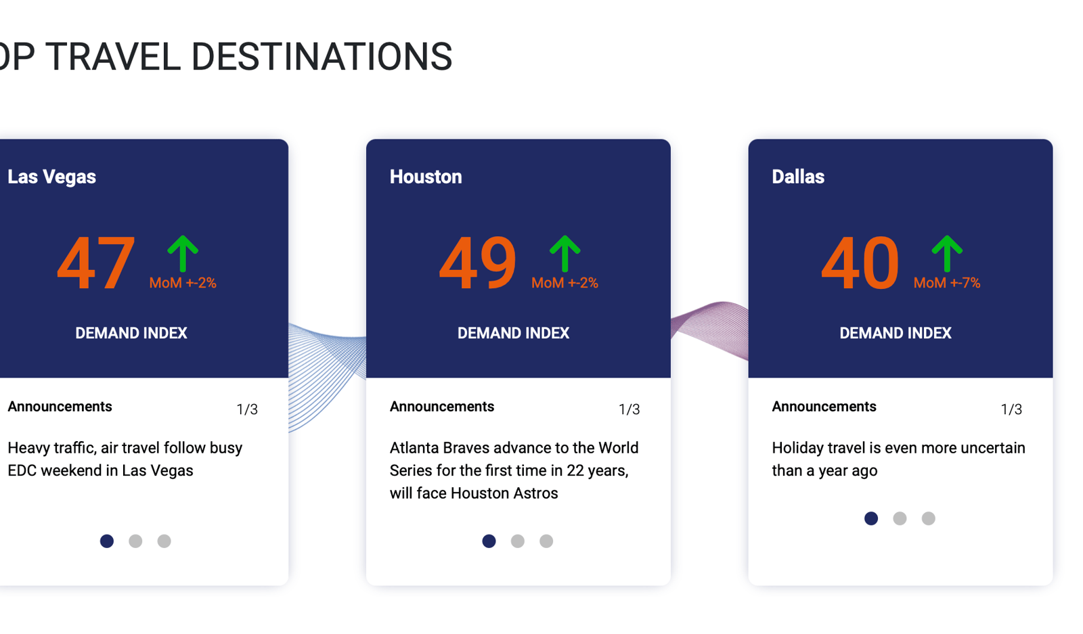The width and height of the screenshot is (1083, 634).
Task: Click the 1/3 counter in Houston card
Action: tap(629, 409)
